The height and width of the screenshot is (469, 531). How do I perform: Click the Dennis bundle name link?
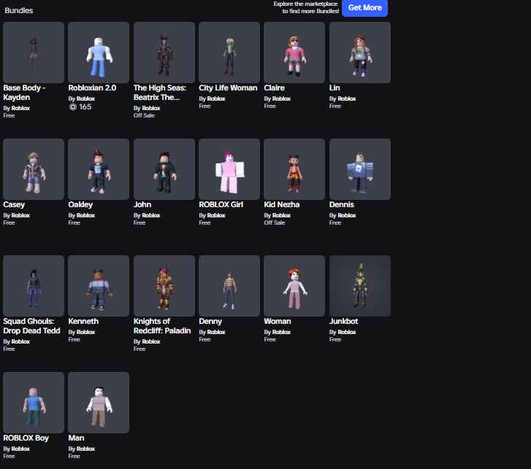[x=342, y=204]
